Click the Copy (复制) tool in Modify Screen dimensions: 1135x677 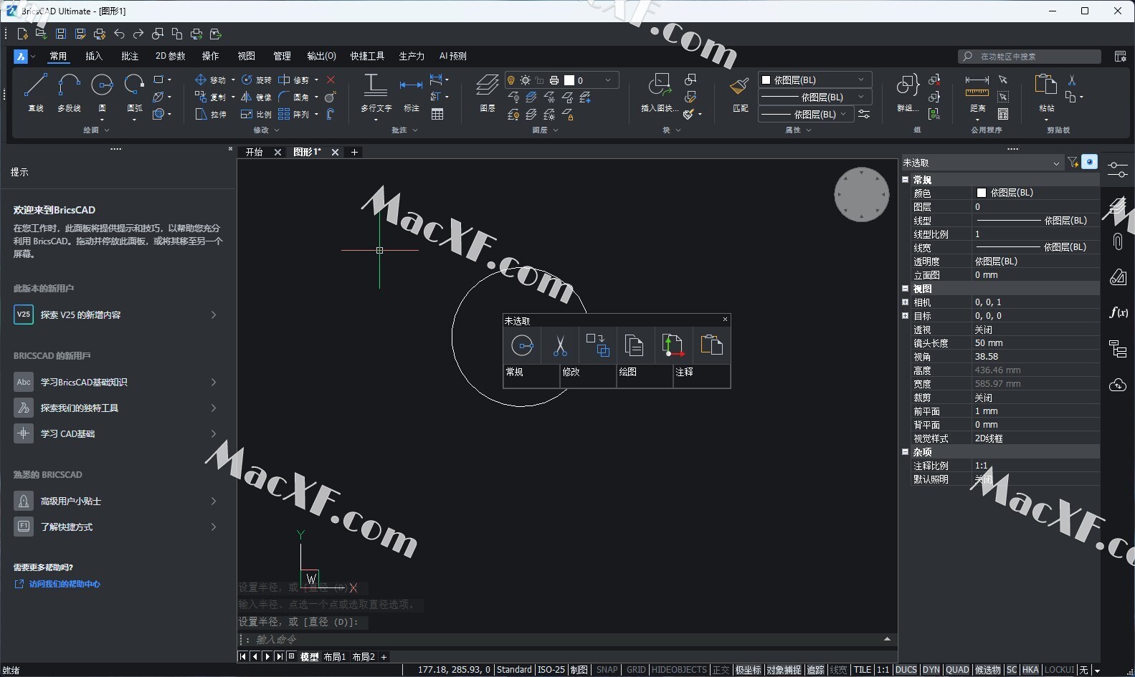212,97
